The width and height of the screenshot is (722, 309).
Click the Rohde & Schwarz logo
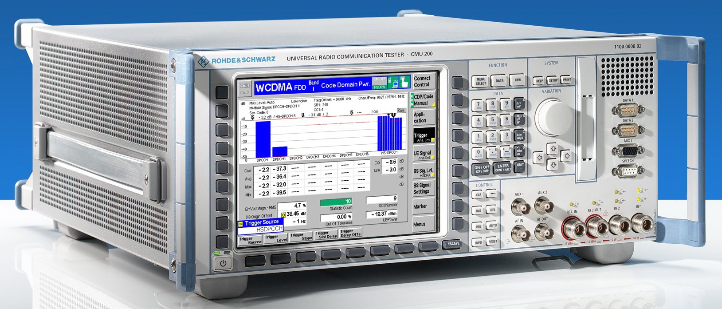coord(204,61)
